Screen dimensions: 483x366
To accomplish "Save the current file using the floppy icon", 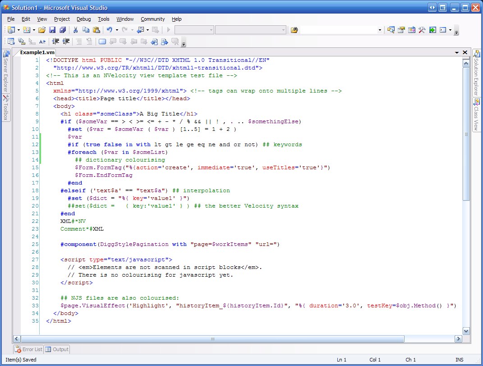I will pyautogui.click(x=52, y=30).
